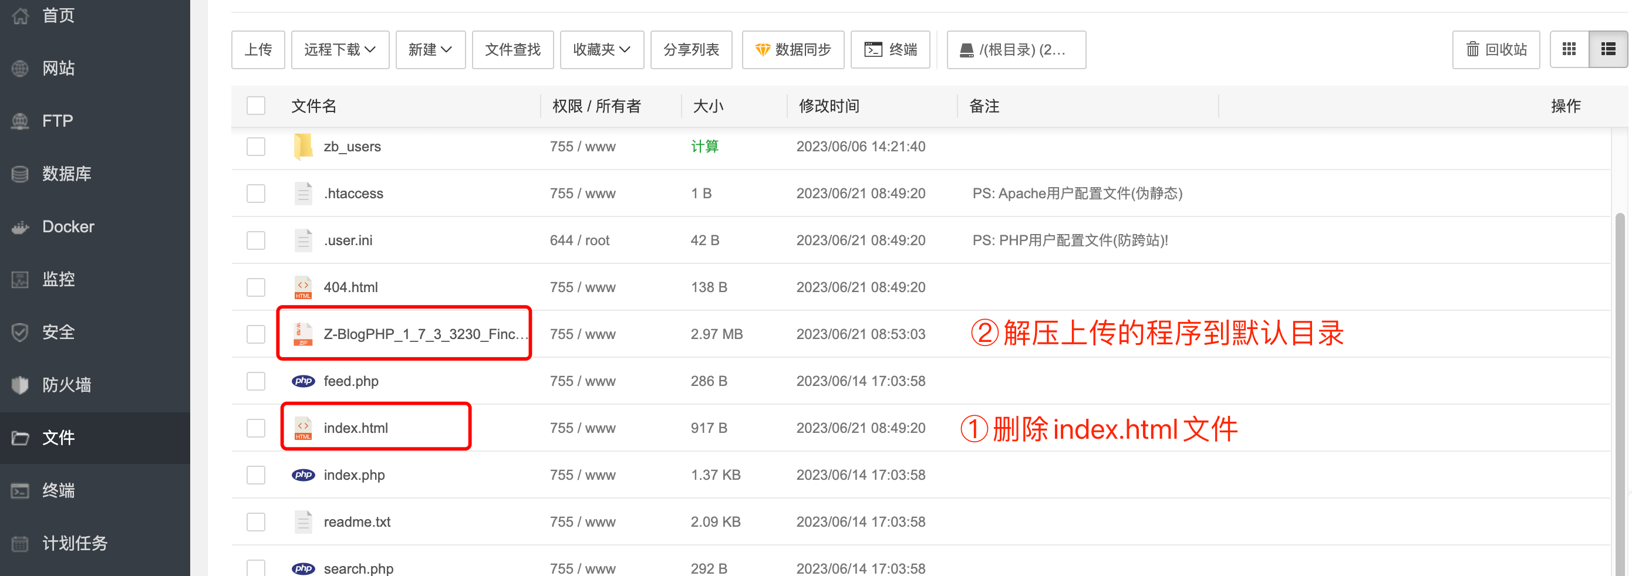1632x576 pixels.
Task: Click the index.html file icon
Action: (303, 428)
